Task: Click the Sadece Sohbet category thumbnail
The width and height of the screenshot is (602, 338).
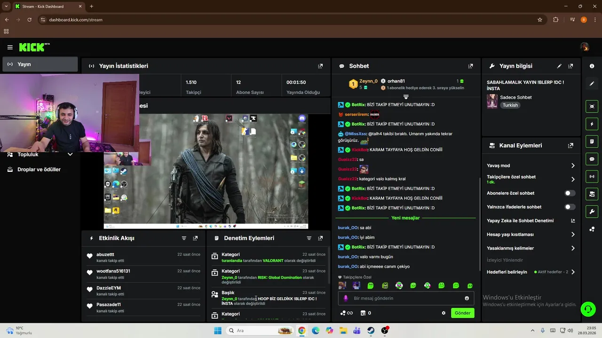Action: pos(492,101)
